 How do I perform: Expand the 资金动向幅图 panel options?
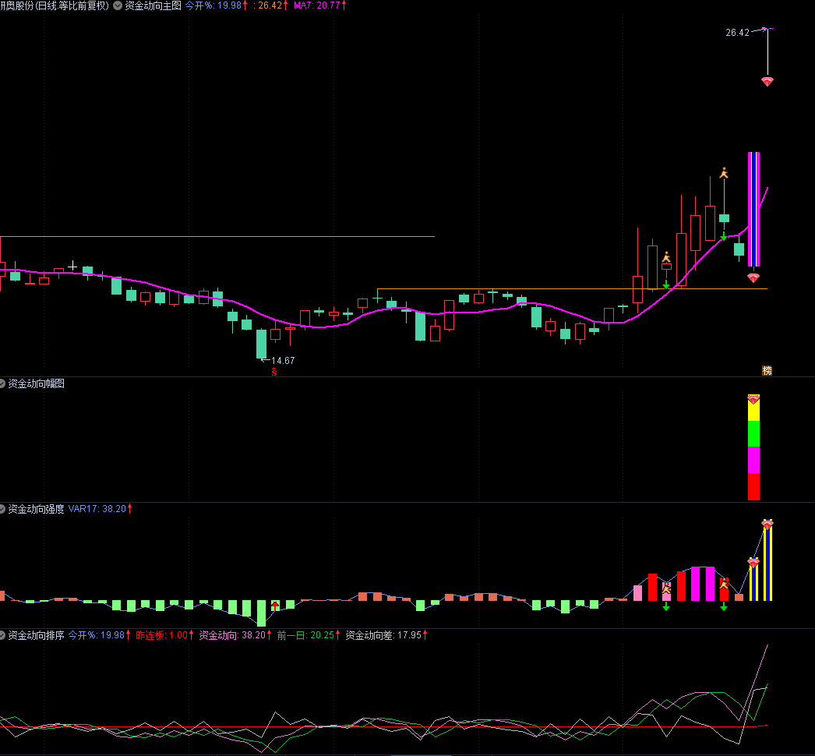click(2, 383)
